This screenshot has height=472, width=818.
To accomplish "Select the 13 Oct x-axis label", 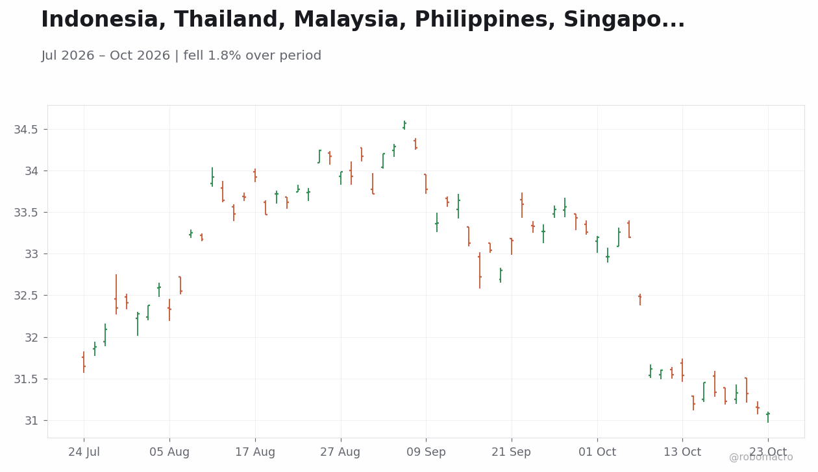I will [682, 453].
